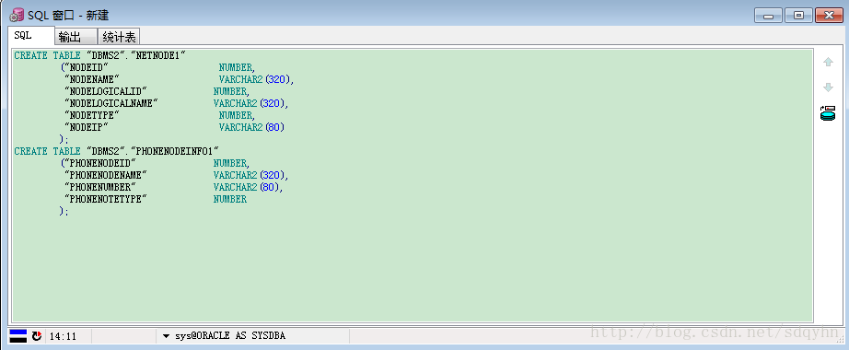This screenshot has width=849, height=350.
Task: Open the 输出 tab
Action: tap(76, 37)
